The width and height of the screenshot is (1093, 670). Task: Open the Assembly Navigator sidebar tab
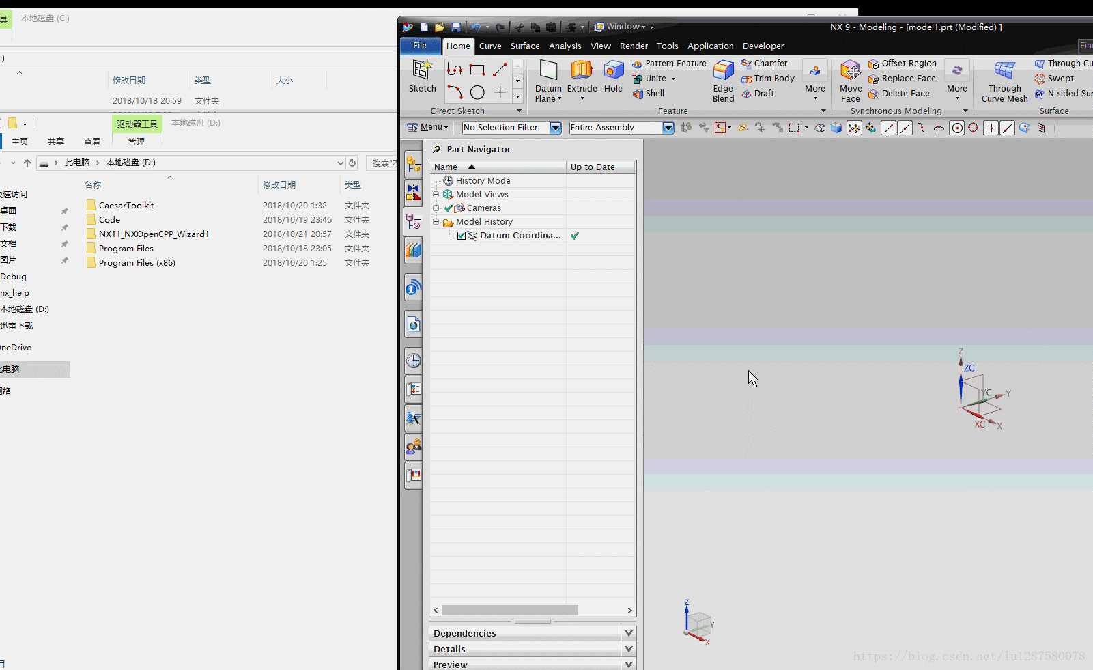(x=413, y=165)
